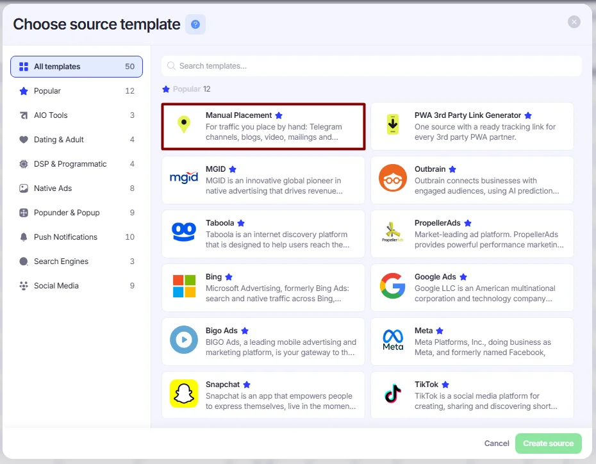
Task: Click the star beside the Meta title
Action: 440,331
